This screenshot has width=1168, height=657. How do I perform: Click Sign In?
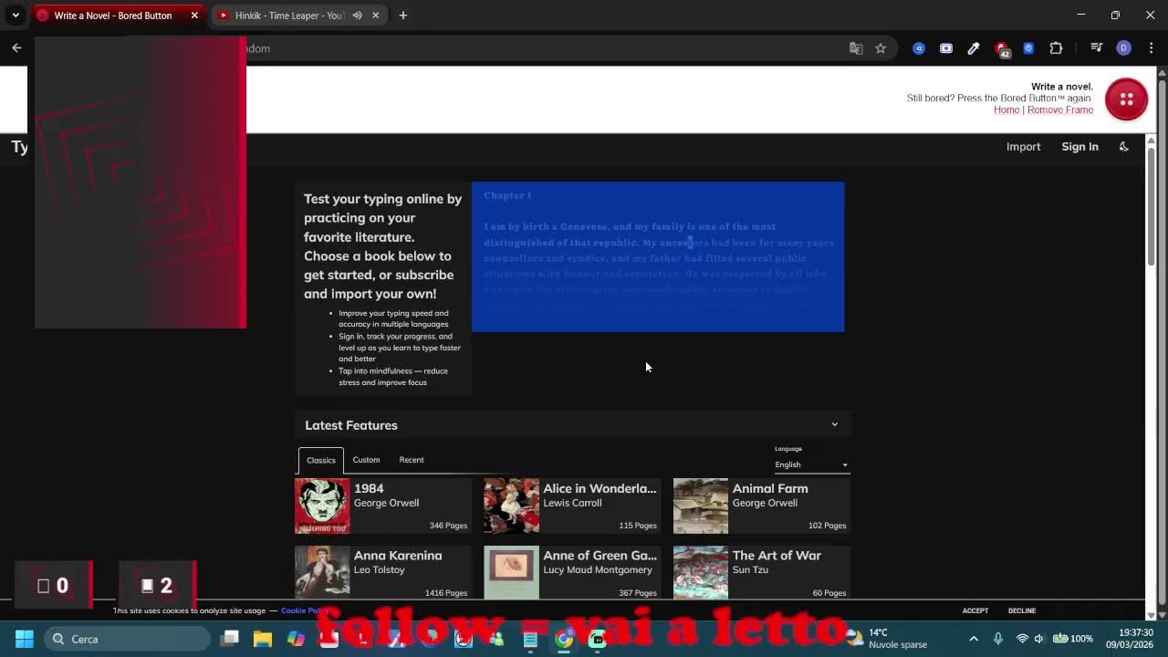pos(1079,147)
